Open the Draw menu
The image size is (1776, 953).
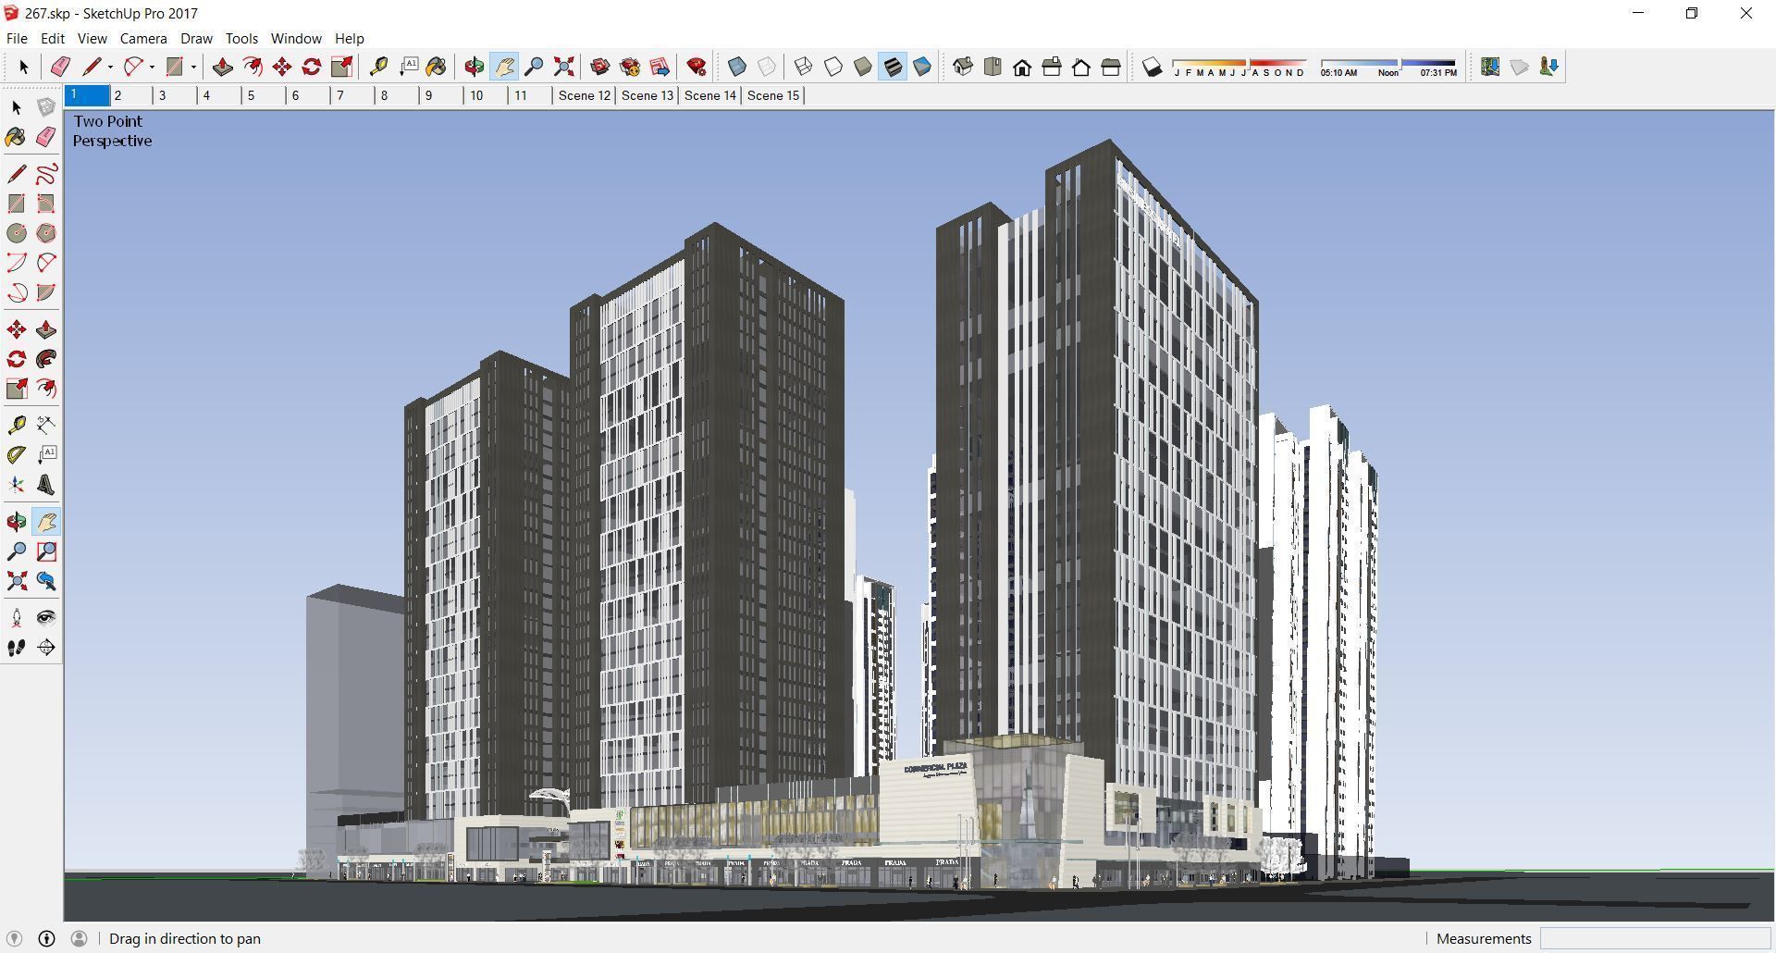pos(196,38)
